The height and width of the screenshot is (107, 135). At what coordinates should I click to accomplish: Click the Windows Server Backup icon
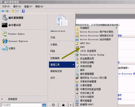[77, 55]
